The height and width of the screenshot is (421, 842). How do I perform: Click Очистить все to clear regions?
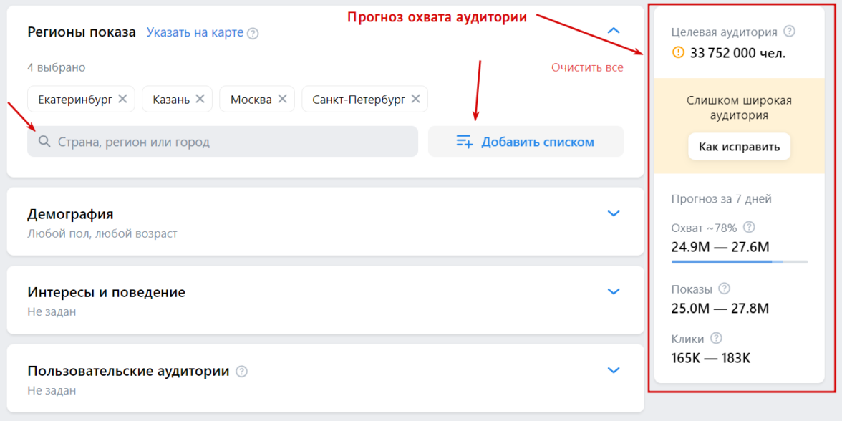coord(587,67)
